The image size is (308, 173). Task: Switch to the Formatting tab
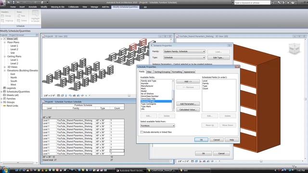click(177, 72)
